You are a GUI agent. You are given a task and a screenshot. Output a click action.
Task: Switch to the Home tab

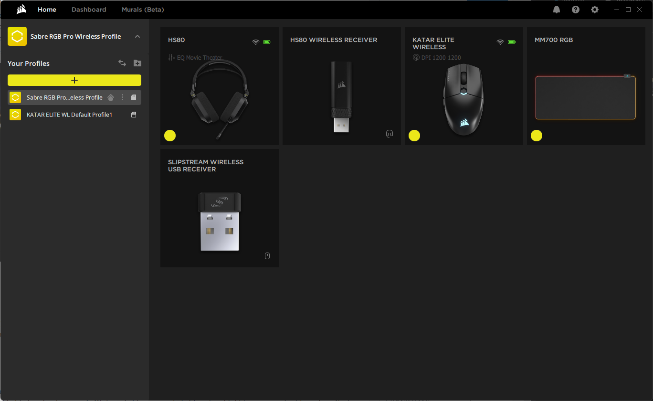coord(47,10)
